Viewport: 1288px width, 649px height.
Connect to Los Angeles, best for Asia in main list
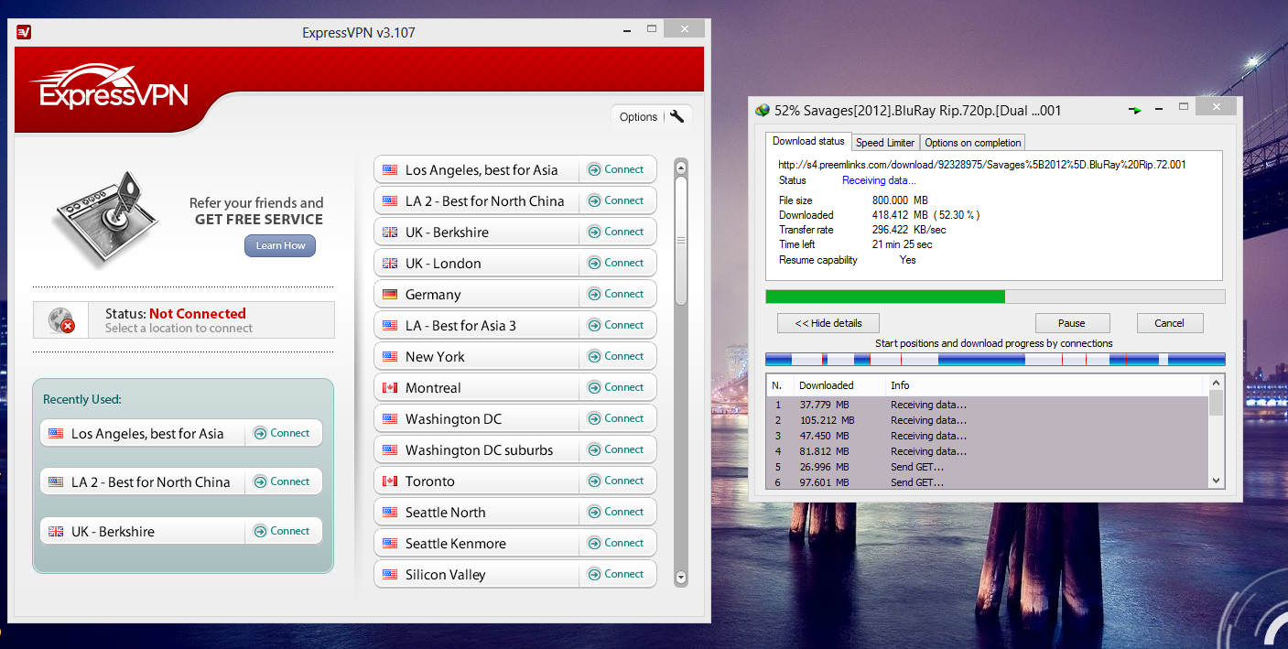617,169
